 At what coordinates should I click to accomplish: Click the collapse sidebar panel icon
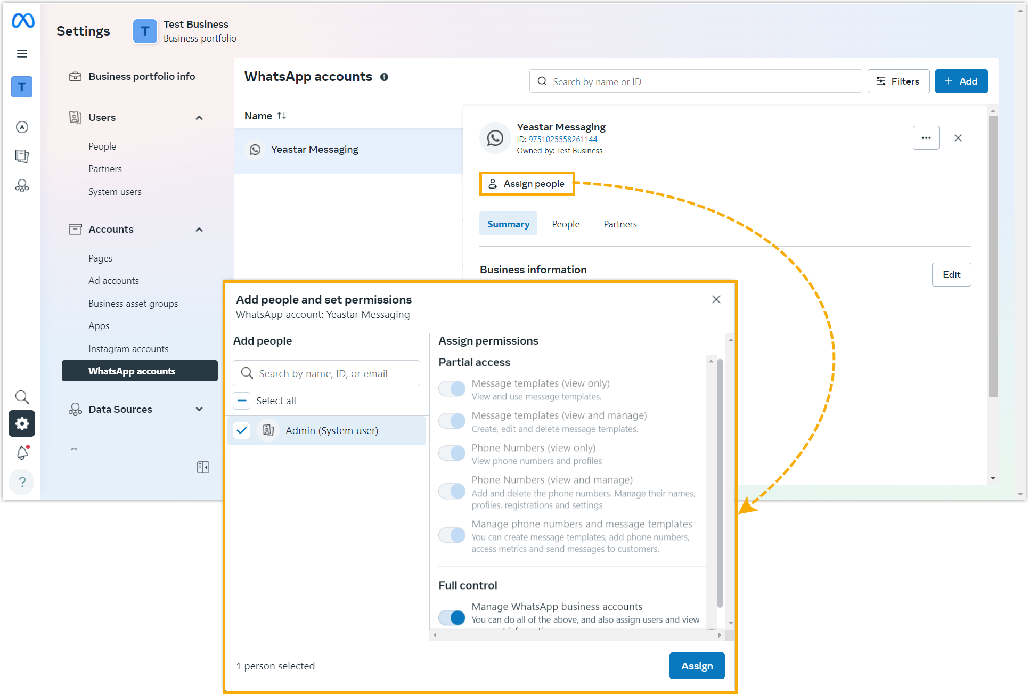[x=203, y=467]
